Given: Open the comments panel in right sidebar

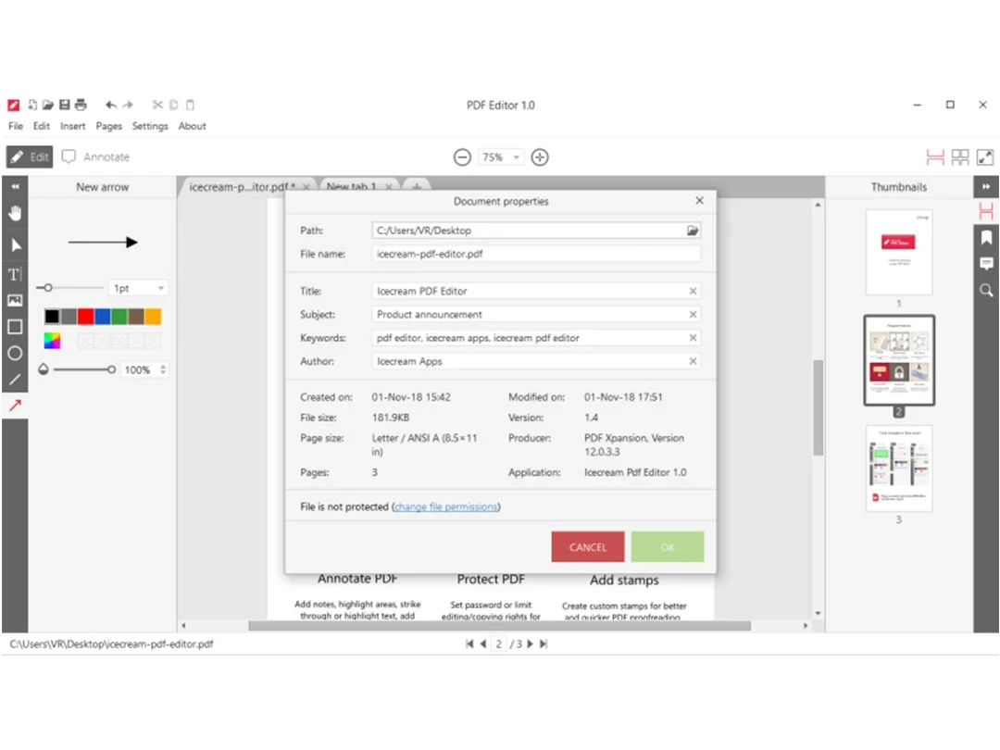Looking at the screenshot, I should pyautogui.click(x=986, y=264).
